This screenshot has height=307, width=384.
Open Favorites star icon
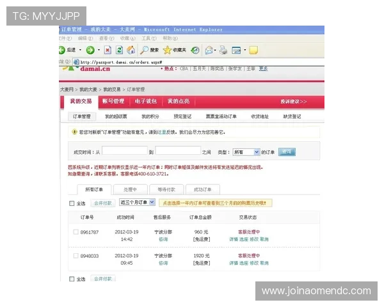167,50
